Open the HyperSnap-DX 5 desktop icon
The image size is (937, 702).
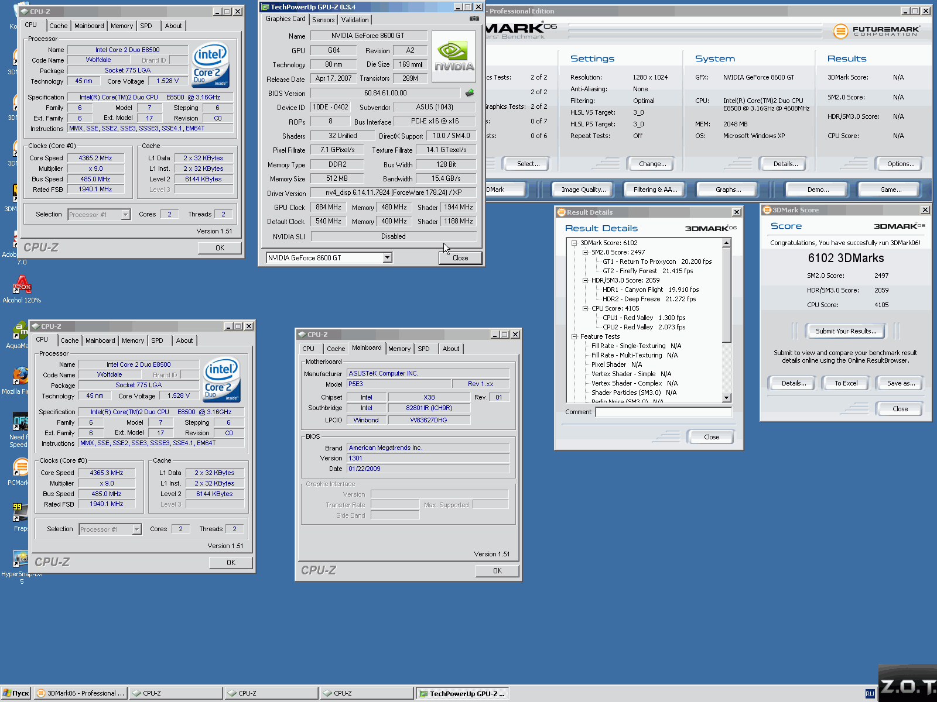pos(21,566)
